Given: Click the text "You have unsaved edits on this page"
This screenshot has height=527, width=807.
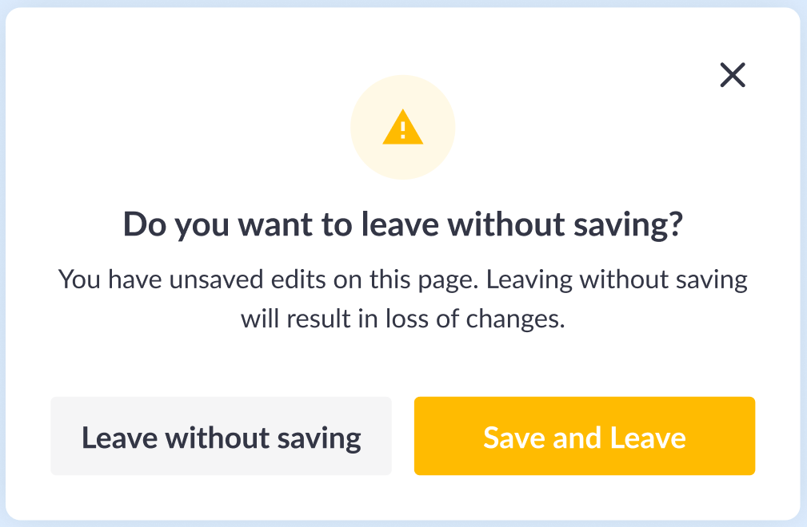Looking at the screenshot, I should 268,280.
